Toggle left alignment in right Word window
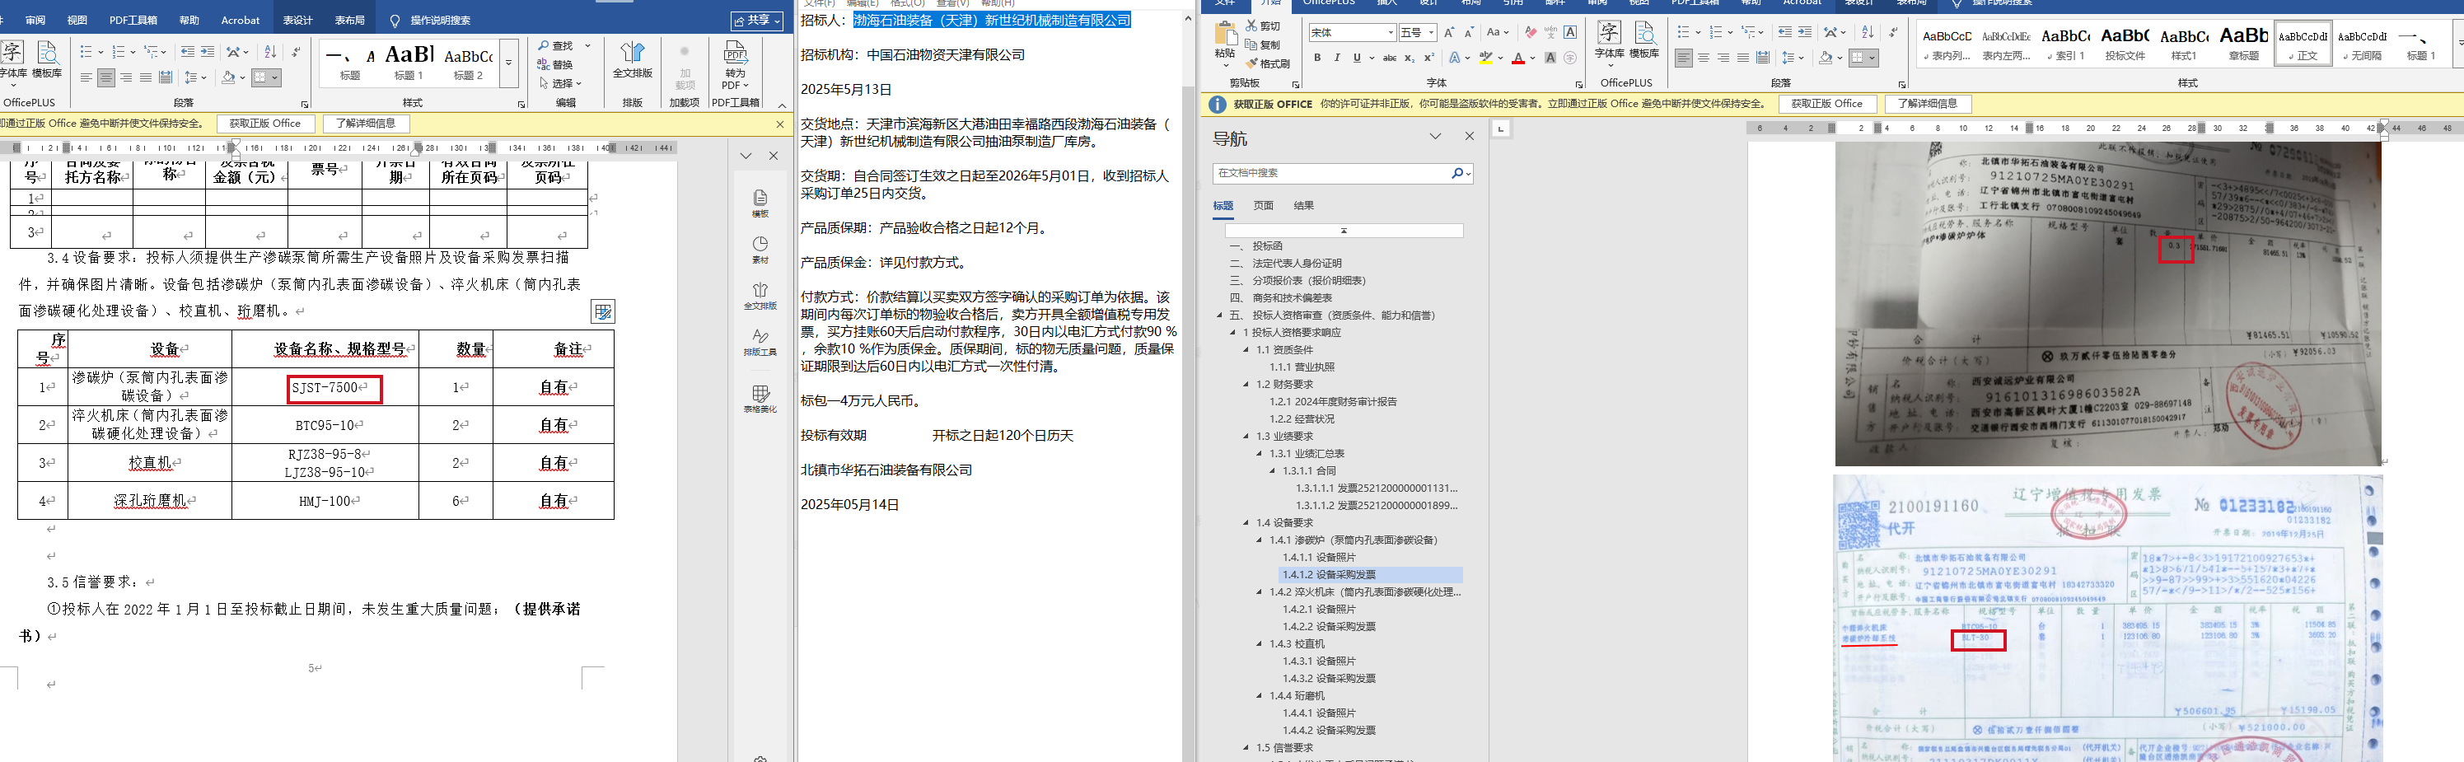The image size is (2464, 762). (1684, 58)
